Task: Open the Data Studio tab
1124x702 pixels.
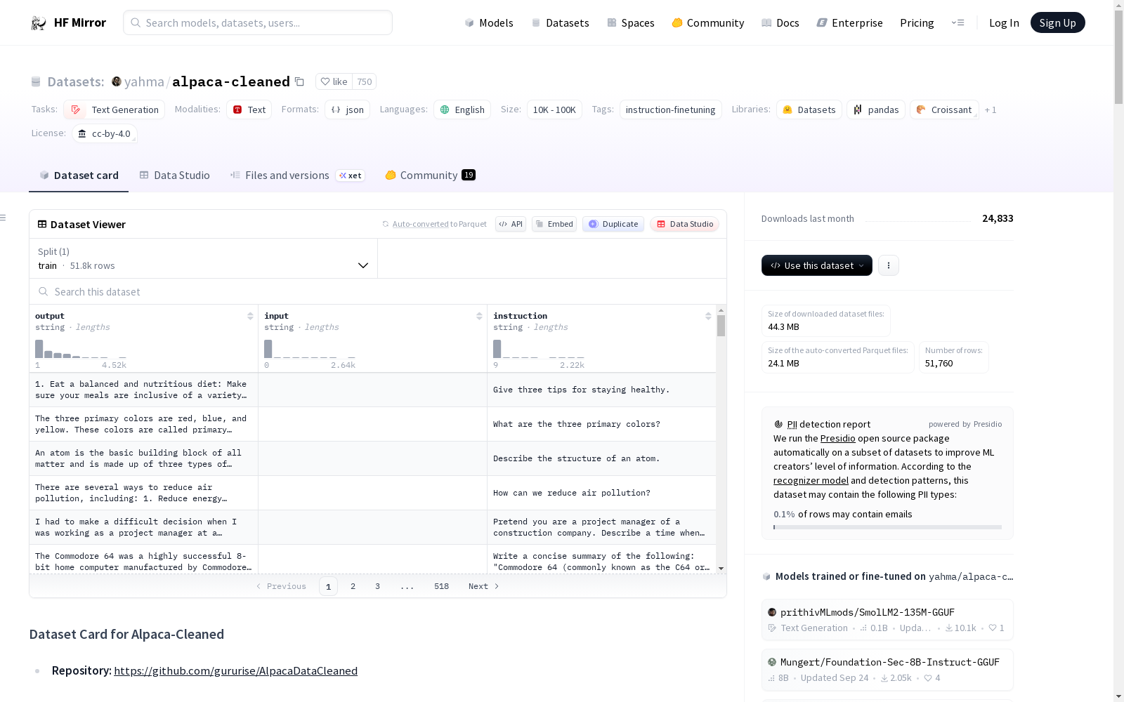Action: [175, 175]
